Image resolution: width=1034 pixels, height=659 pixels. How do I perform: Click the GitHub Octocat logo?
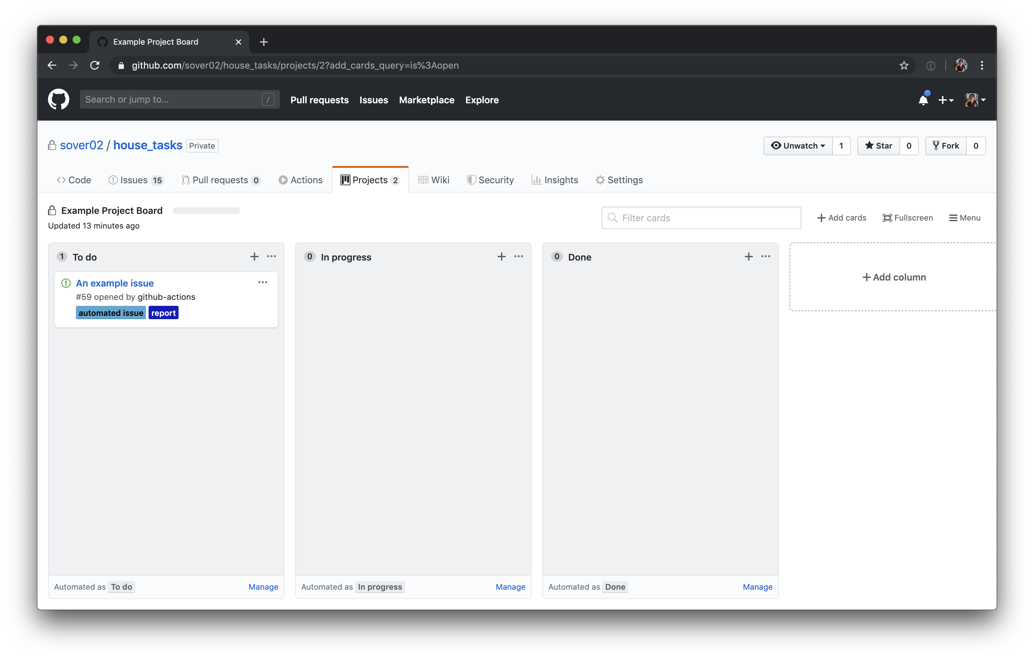pyautogui.click(x=58, y=99)
